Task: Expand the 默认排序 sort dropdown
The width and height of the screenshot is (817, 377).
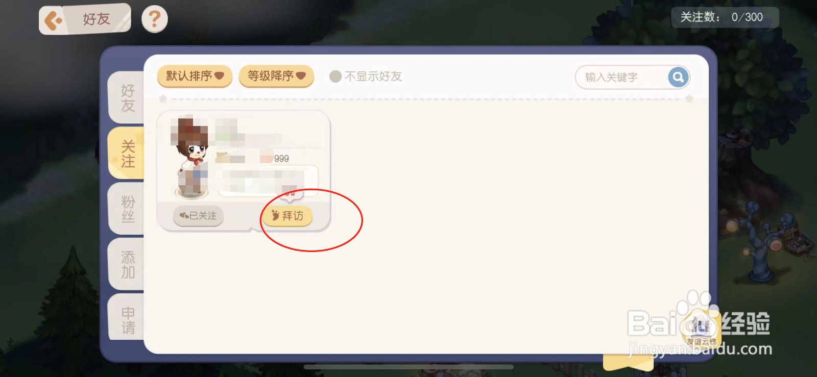Action: pyautogui.click(x=195, y=76)
